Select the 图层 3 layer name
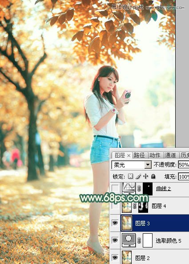The width and height of the screenshot is (189, 264). coord(142,223)
